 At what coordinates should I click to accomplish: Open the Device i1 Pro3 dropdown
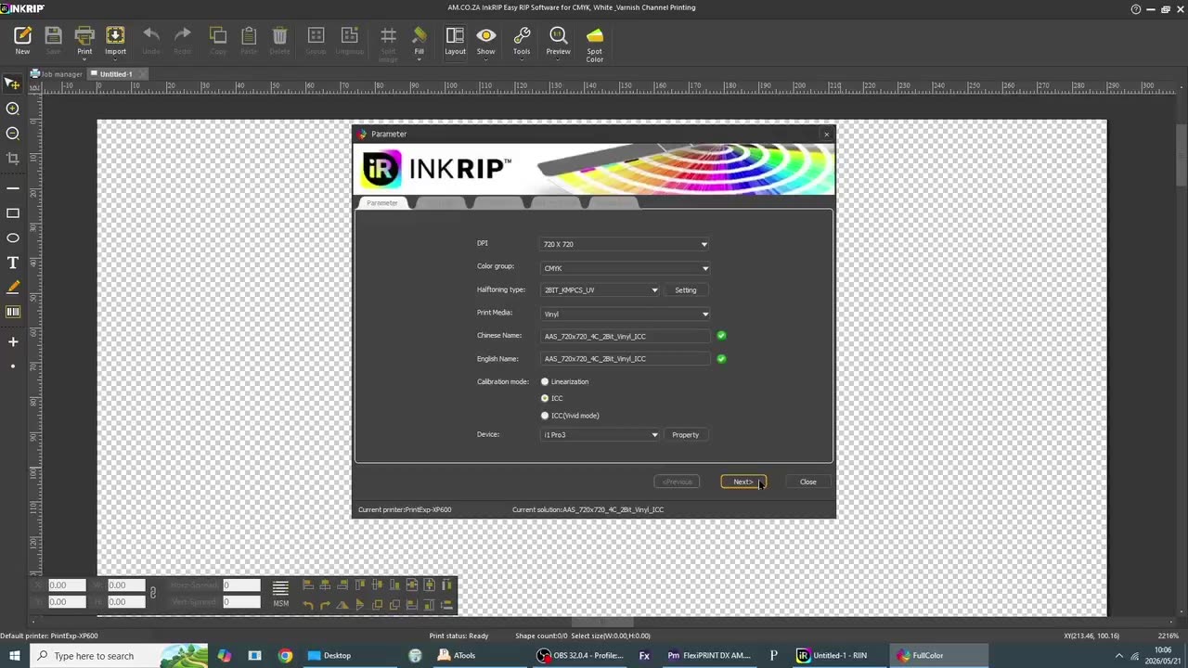pos(600,434)
